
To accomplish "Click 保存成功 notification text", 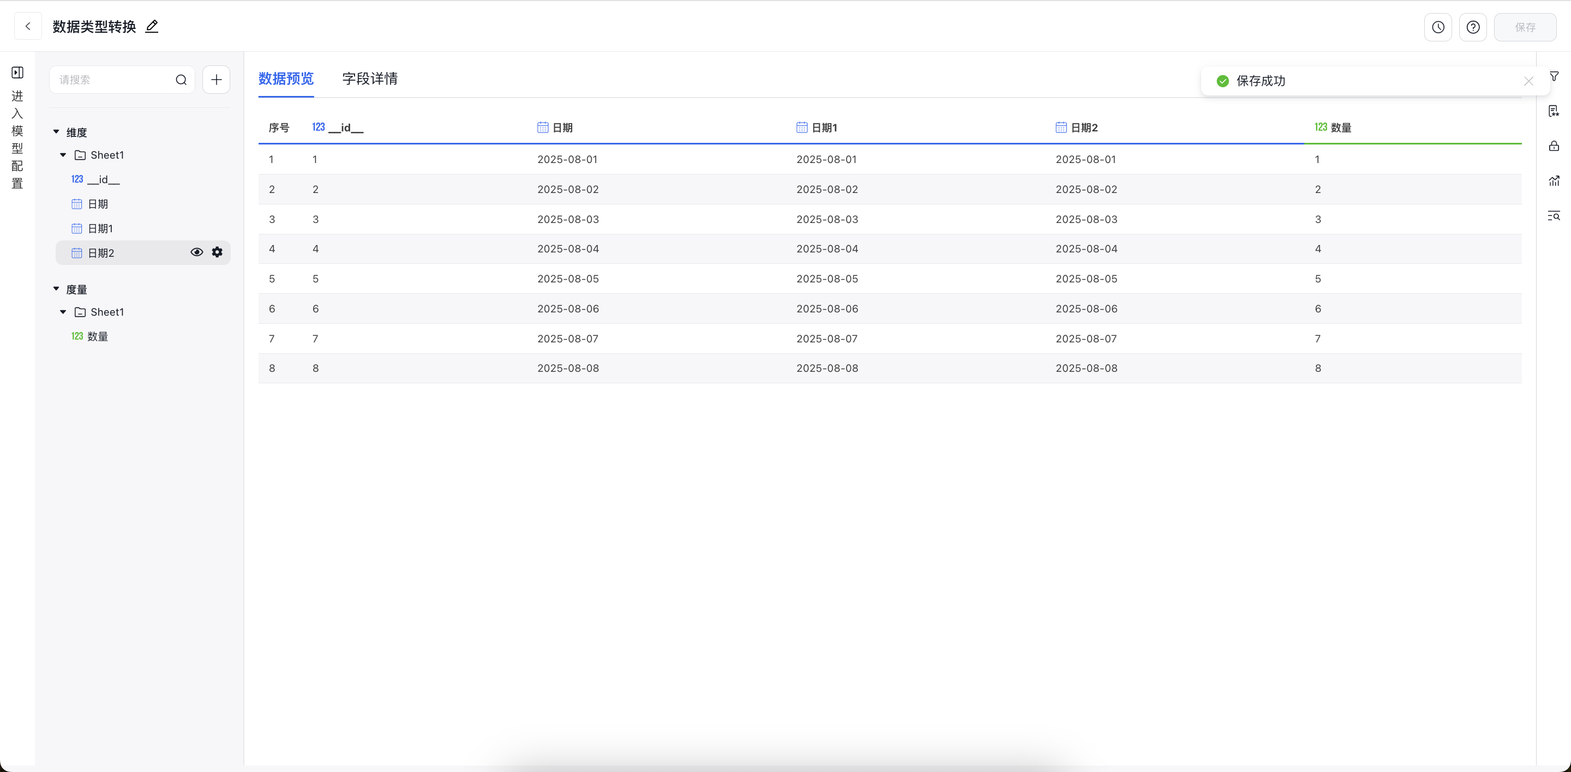I will click(x=1261, y=81).
